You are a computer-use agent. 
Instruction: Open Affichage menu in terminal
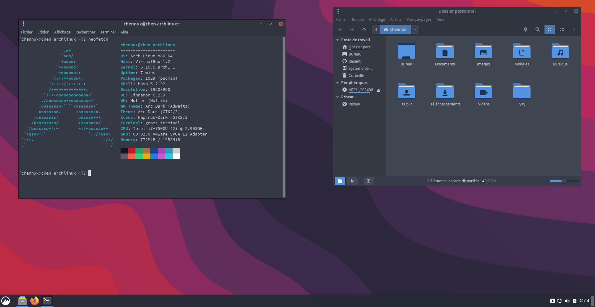[62, 32]
